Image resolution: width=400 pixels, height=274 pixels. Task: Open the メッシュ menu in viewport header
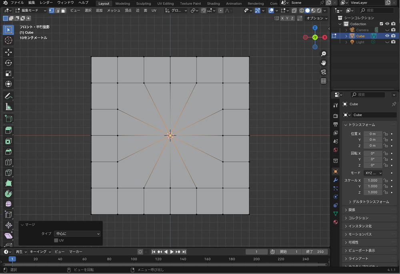[x=114, y=10]
